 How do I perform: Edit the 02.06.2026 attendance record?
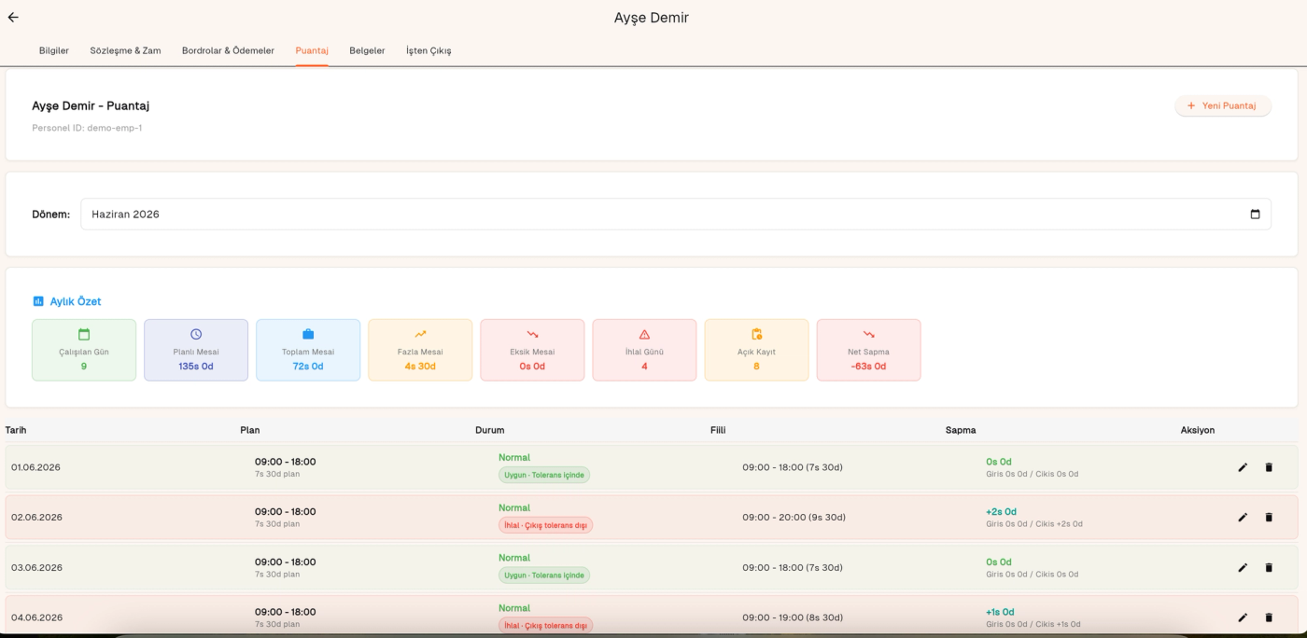pyautogui.click(x=1243, y=518)
